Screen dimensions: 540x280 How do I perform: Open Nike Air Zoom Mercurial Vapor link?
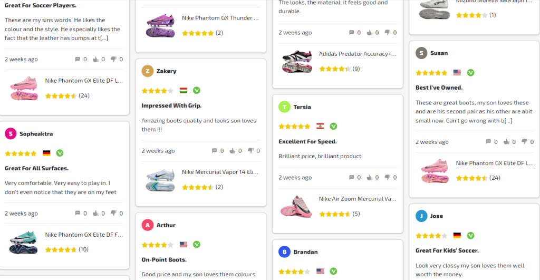click(358, 199)
